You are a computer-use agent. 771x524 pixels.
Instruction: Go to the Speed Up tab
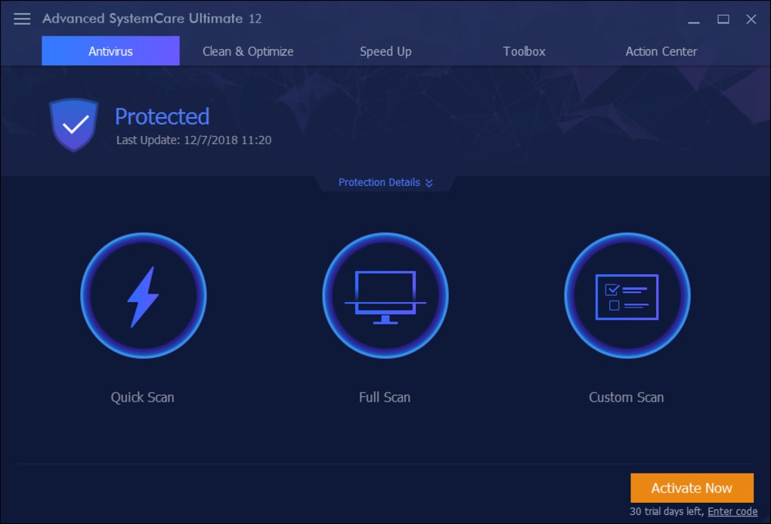pyautogui.click(x=385, y=51)
